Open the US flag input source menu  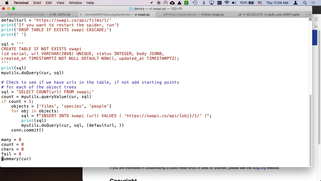click(x=260, y=3)
